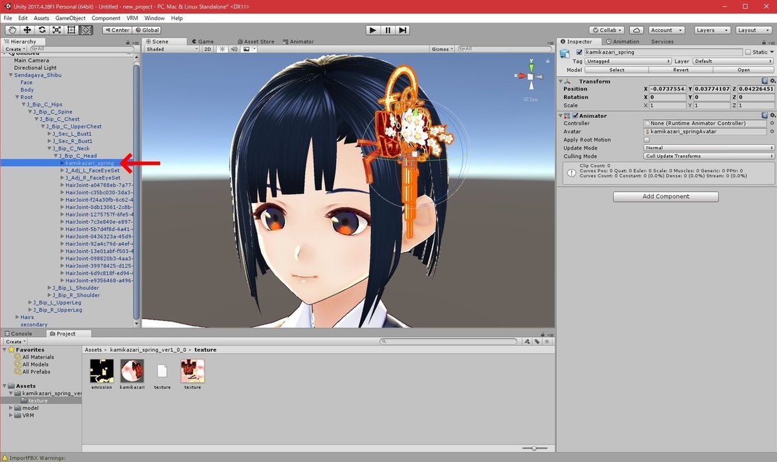Select the Move tool

[27, 30]
